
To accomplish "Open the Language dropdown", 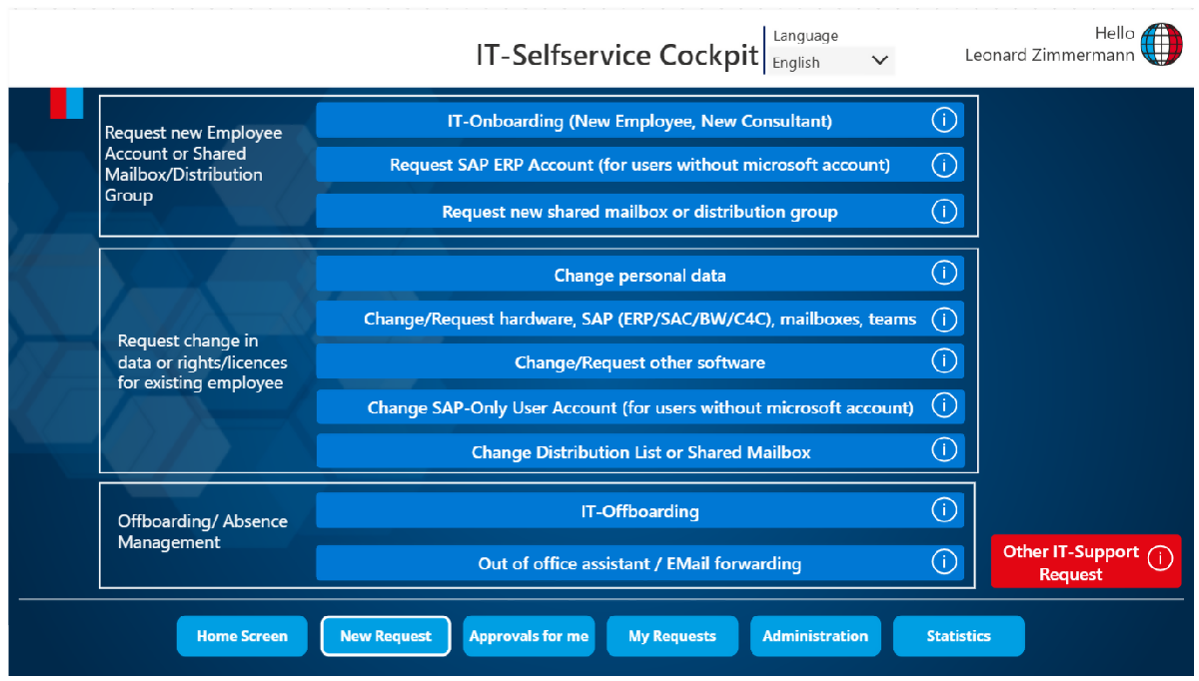I will tap(830, 62).
